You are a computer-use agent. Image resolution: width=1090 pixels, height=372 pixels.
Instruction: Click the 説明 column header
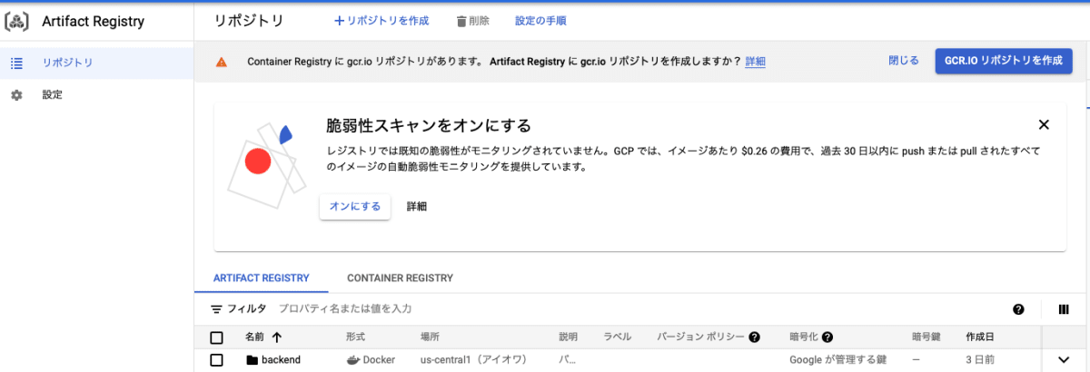(568, 337)
